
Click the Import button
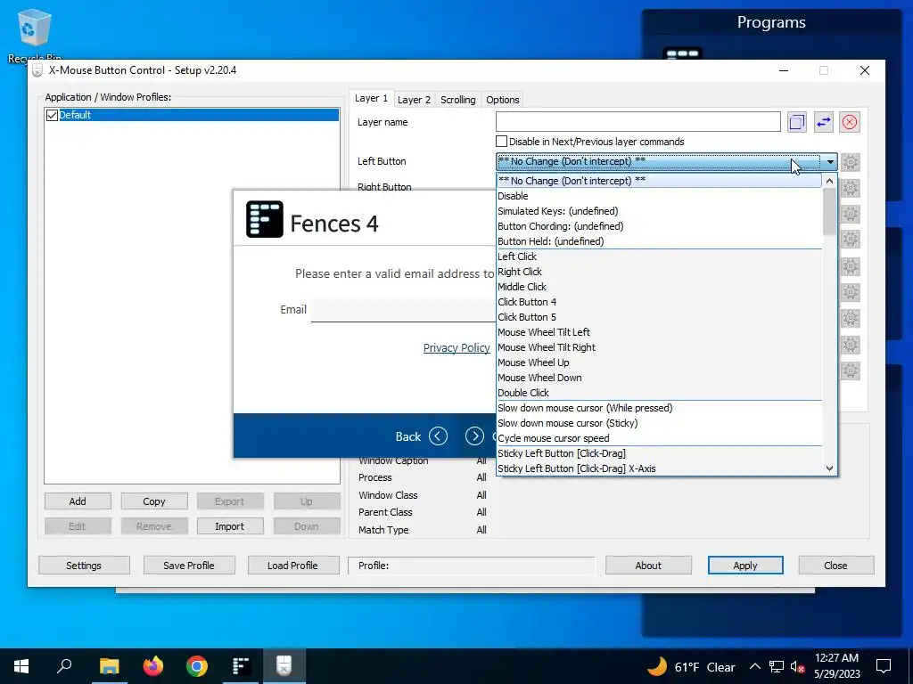point(229,526)
